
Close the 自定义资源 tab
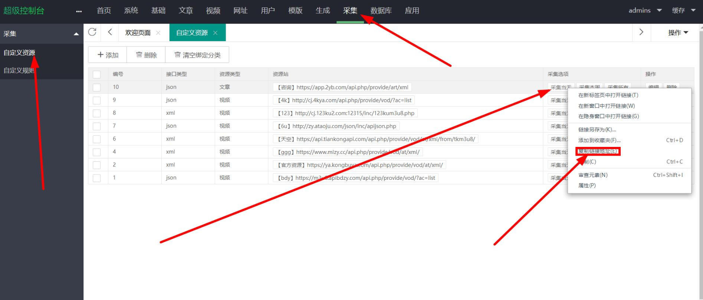click(215, 33)
